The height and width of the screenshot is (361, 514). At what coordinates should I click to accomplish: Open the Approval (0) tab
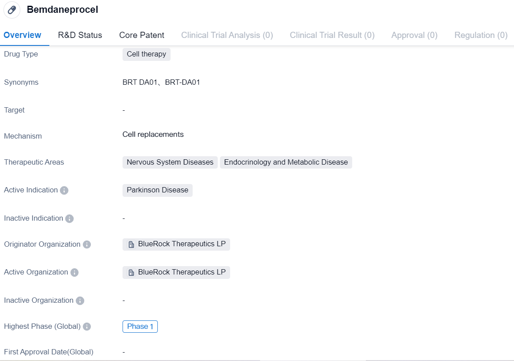414,35
